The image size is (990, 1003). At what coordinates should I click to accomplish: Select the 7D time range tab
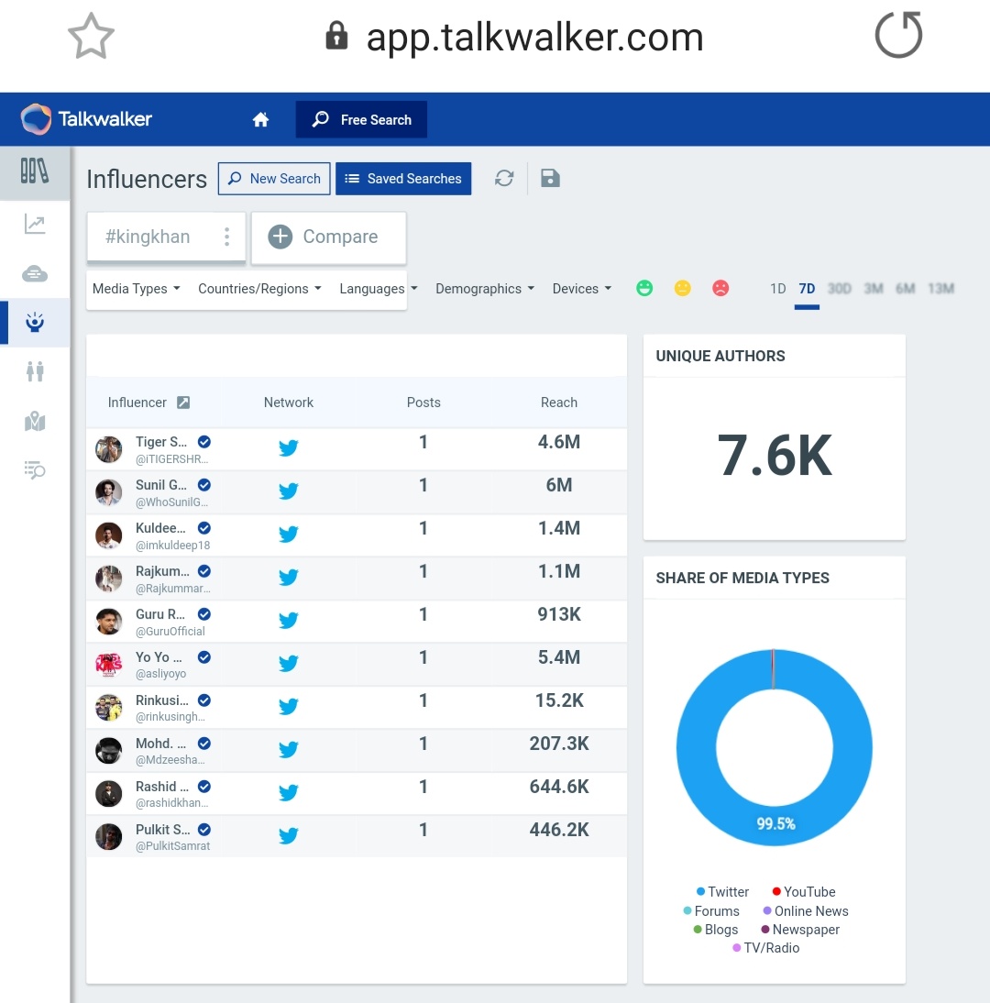(x=807, y=289)
